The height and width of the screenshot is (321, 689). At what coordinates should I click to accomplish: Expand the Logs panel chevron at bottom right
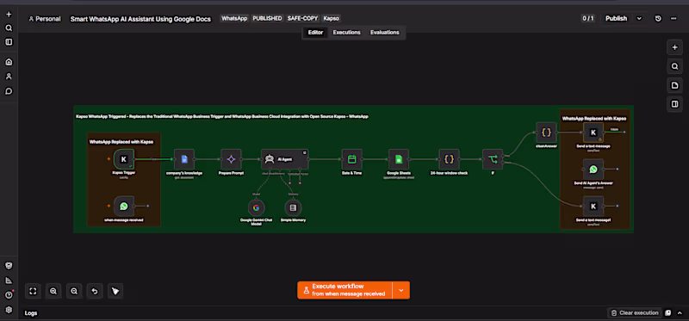click(680, 313)
